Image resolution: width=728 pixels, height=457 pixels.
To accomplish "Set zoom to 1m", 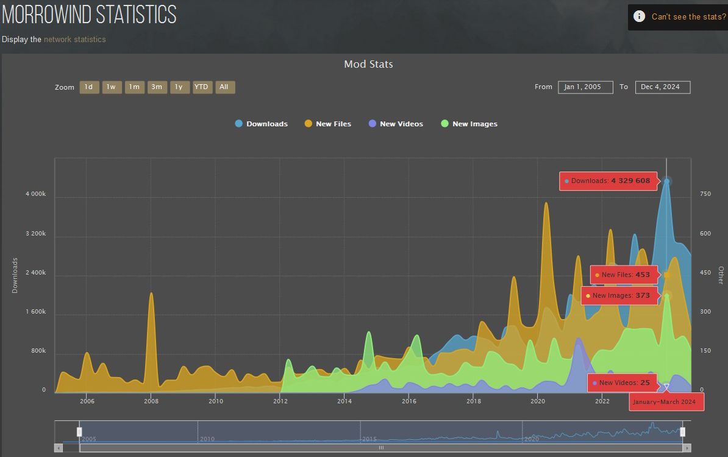I will pyautogui.click(x=135, y=87).
